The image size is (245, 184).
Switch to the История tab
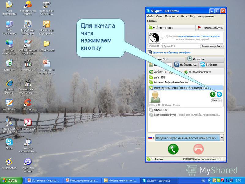click(205, 59)
